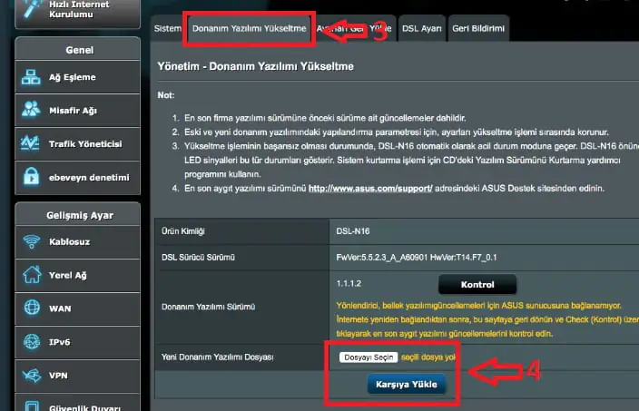Open Ağ Eşleme menu entry

coord(77,77)
